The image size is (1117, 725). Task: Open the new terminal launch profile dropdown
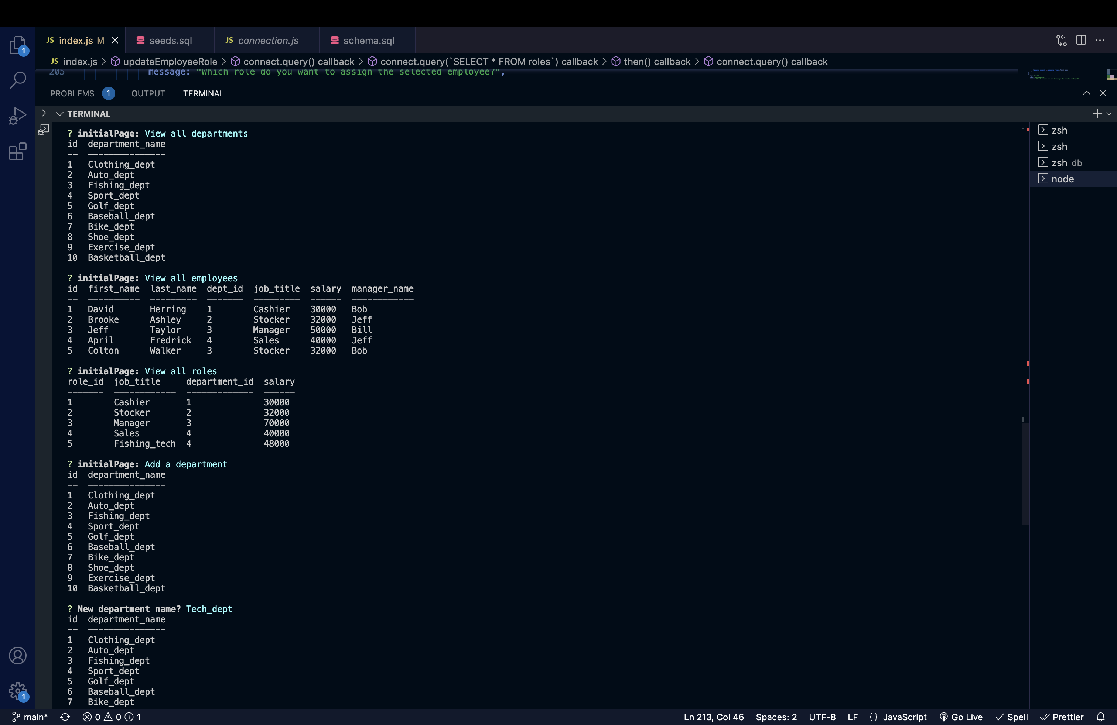[1109, 113]
